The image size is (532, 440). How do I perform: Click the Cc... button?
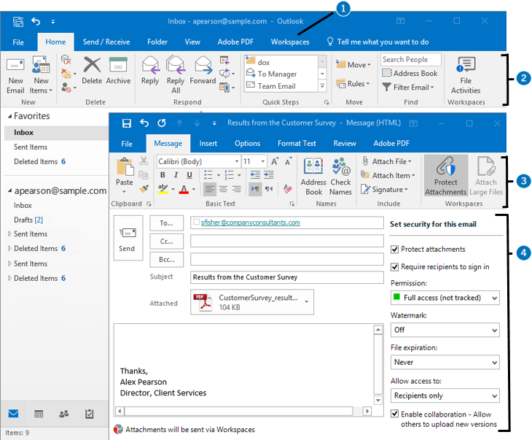coord(167,242)
